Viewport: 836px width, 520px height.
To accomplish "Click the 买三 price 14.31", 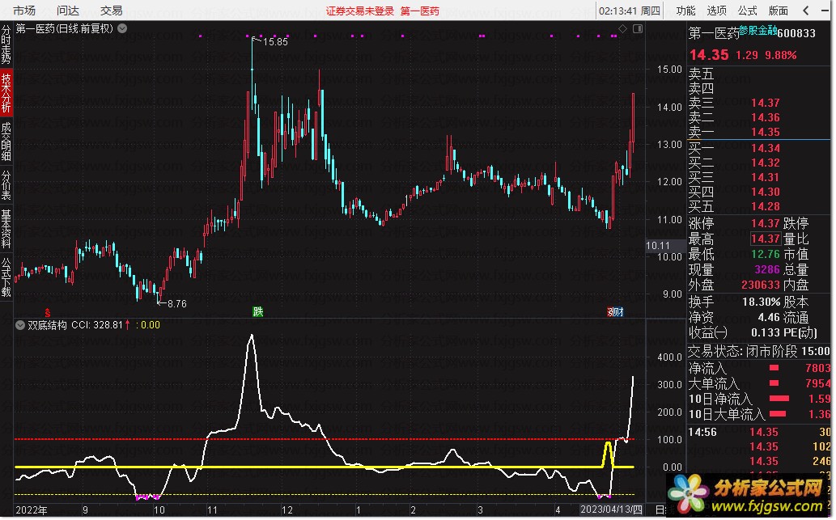I will (765, 177).
